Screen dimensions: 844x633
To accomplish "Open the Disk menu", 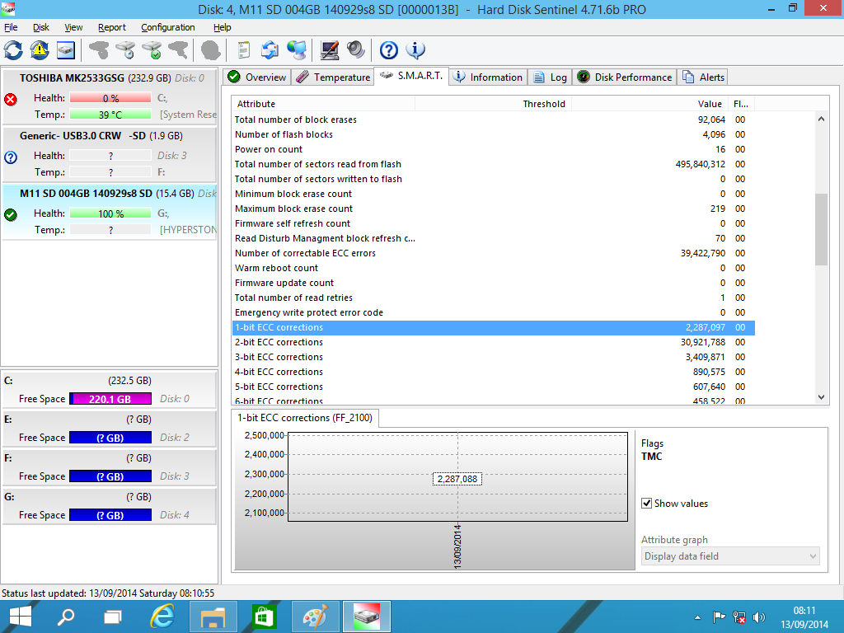I will [41, 27].
